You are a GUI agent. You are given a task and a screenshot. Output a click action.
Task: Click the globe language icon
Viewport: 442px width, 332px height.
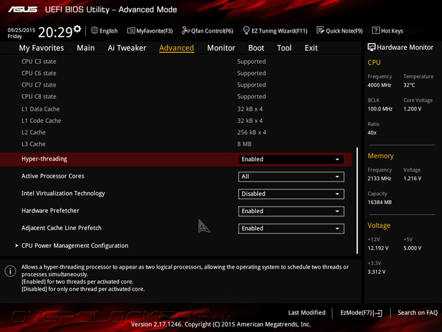click(95, 31)
